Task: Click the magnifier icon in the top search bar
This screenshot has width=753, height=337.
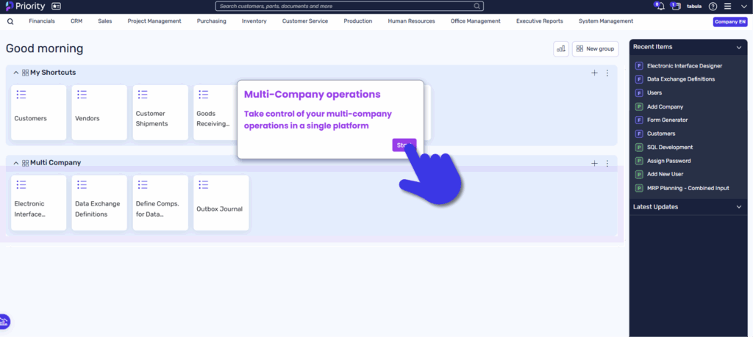Action: [477, 6]
